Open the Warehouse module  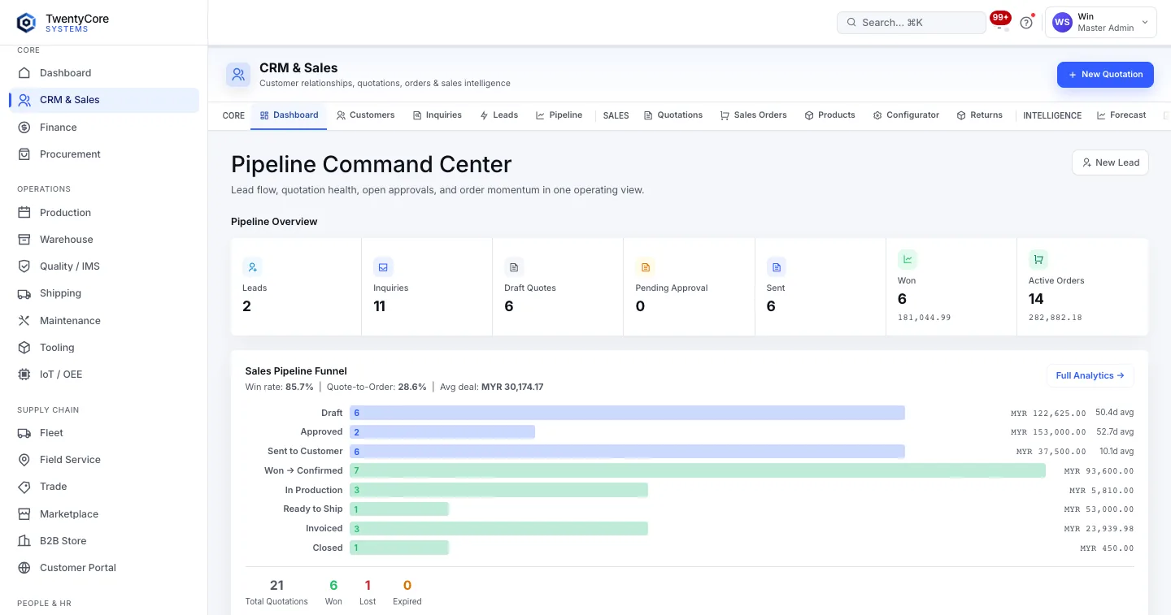[x=104, y=240]
